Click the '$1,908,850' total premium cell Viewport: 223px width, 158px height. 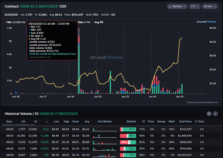pyautogui.click(x=185, y=136)
